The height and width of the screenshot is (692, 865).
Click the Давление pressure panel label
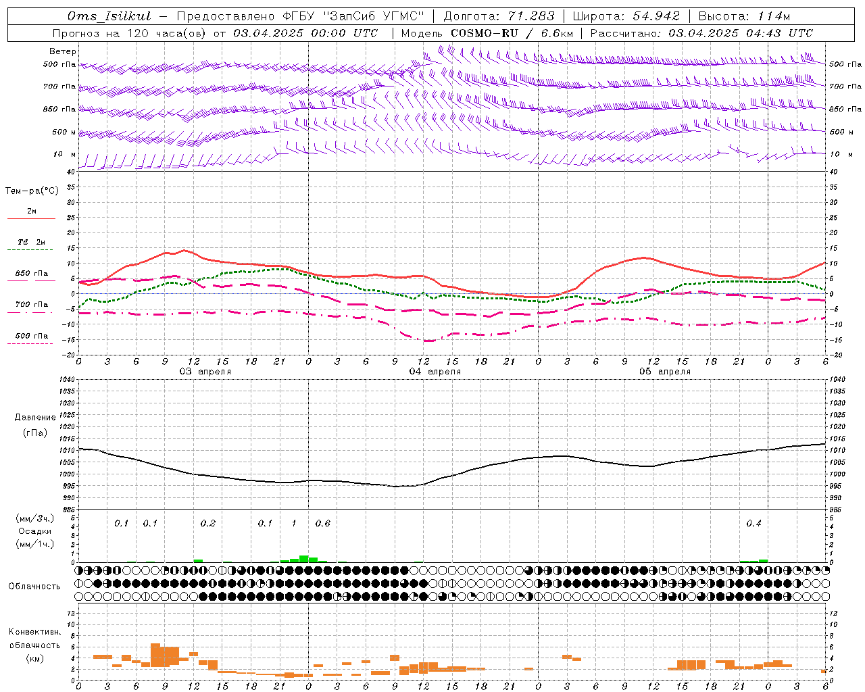[35, 418]
